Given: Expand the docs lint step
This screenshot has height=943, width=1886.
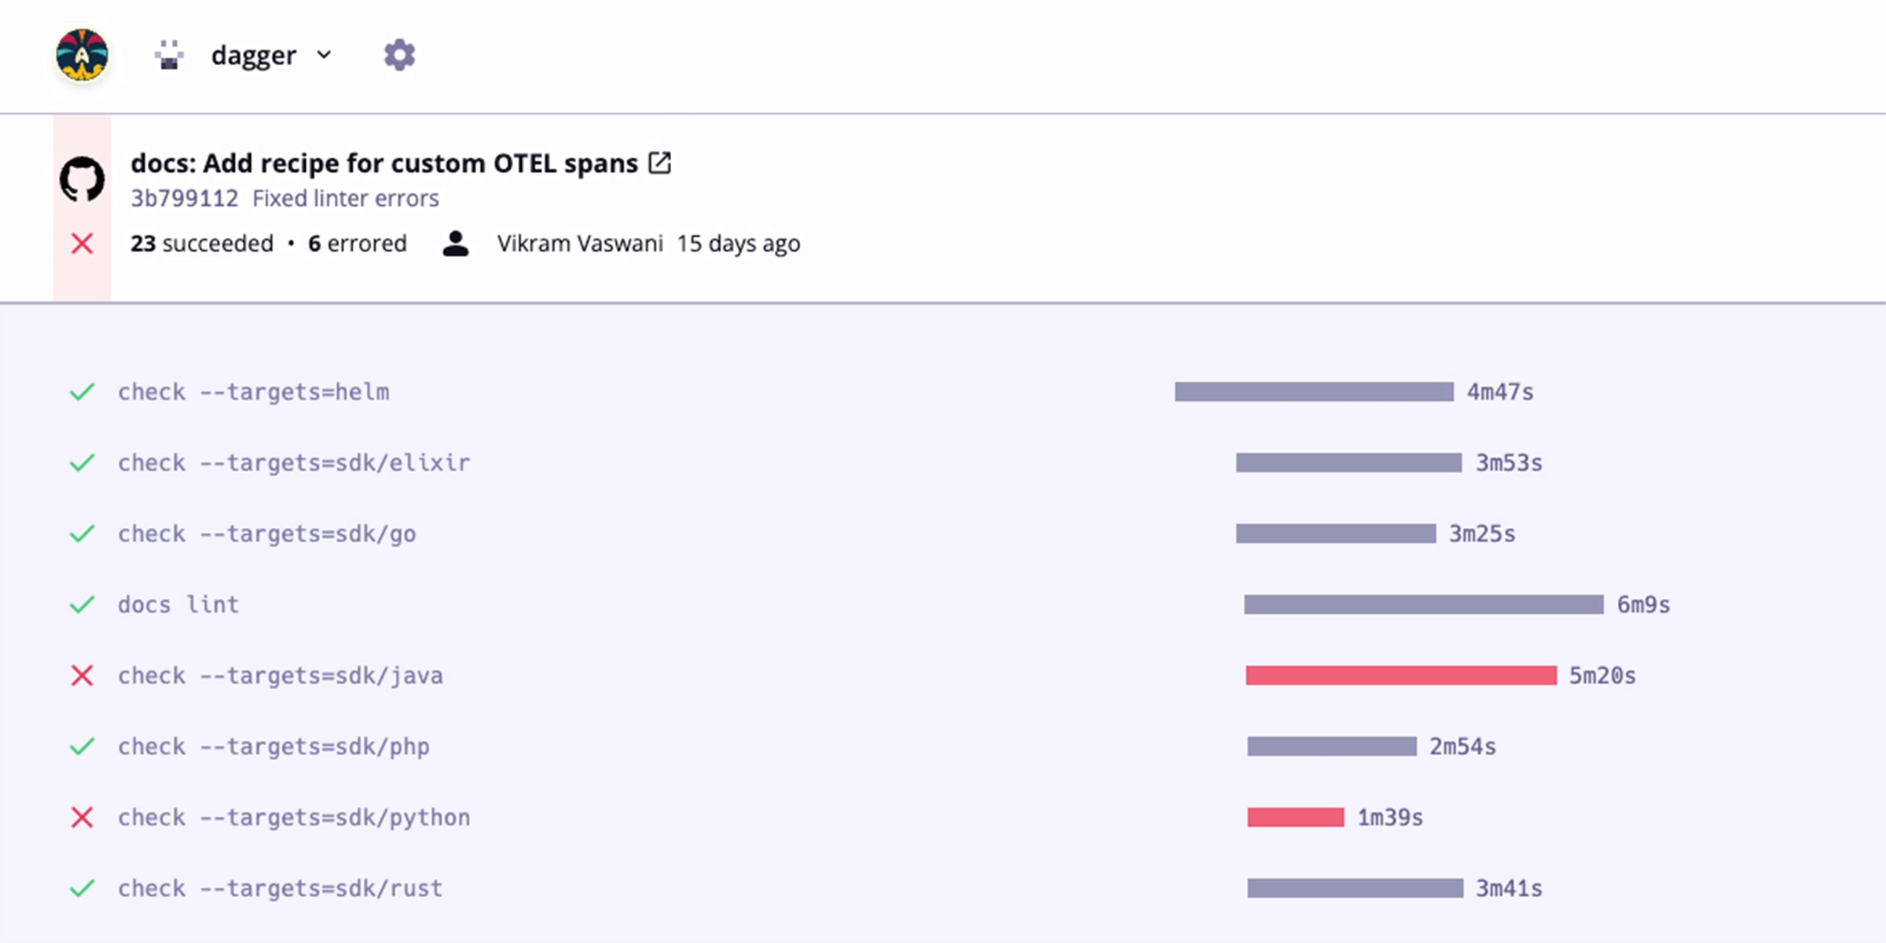Looking at the screenshot, I should pos(178,604).
